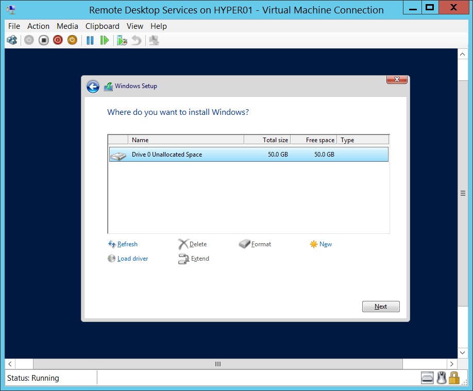This screenshot has width=473, height=391.
Task: Click the Refresh link
Action: 127,244
